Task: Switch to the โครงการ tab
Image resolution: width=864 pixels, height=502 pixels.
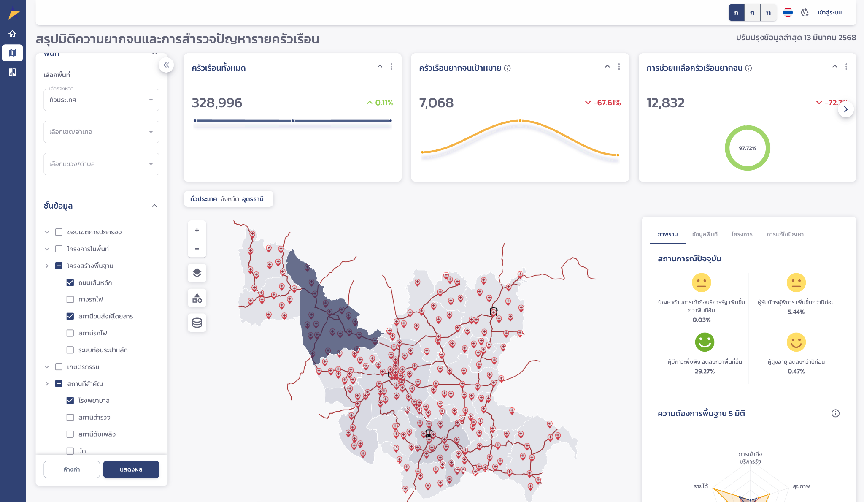Action: pos(742,234)
